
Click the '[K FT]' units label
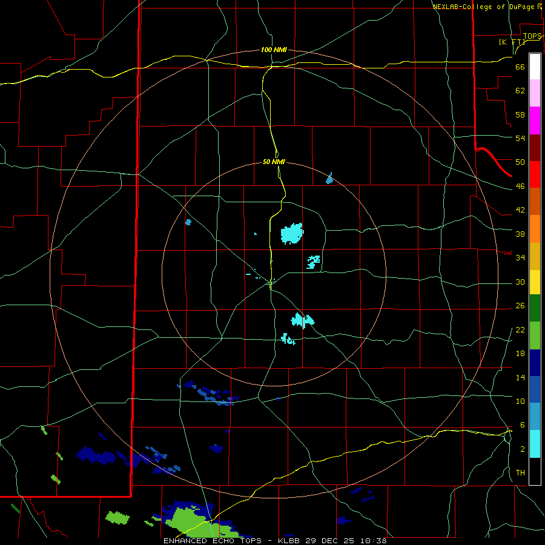512,42
